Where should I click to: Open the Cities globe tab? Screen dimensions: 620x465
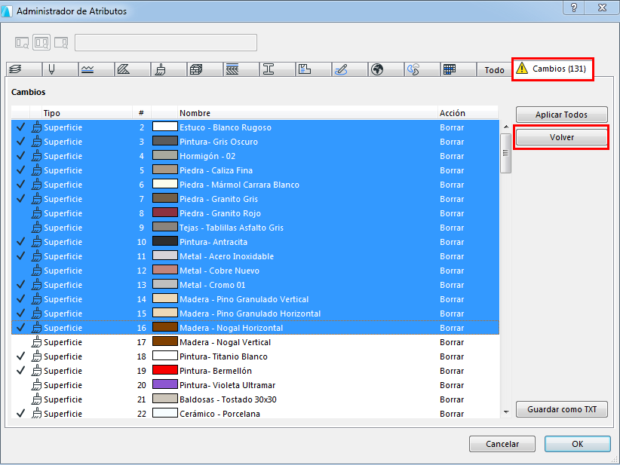385,69
